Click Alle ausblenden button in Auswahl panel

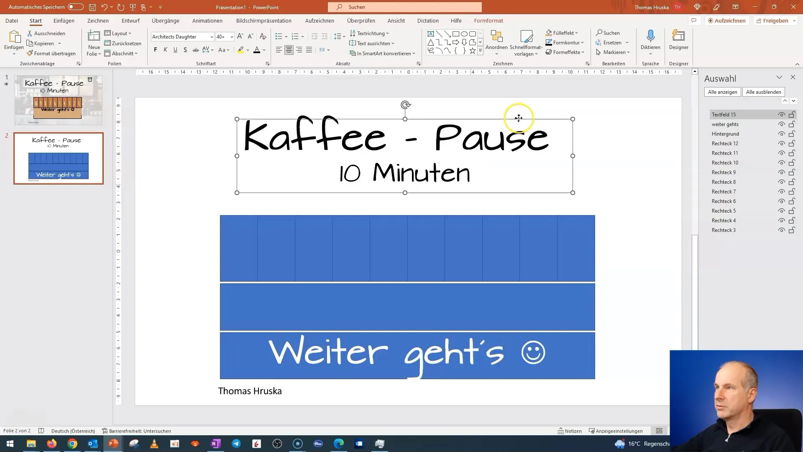764,92
